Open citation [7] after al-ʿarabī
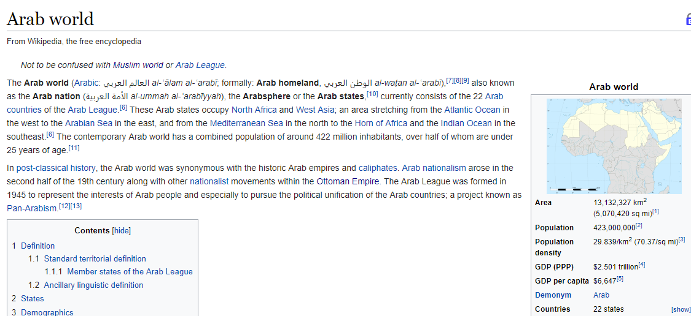The width and height of the screenshot is (691, 316). coord(450,80)
